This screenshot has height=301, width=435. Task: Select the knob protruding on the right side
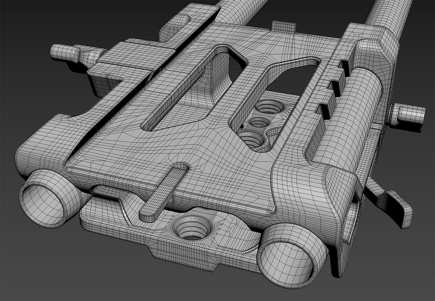[409, 115]
